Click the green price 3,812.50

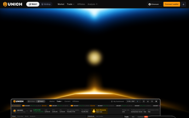click(37, 110)
